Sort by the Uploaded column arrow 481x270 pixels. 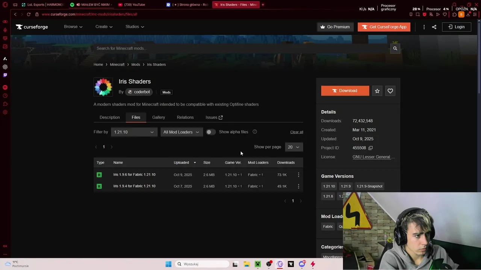195,162
